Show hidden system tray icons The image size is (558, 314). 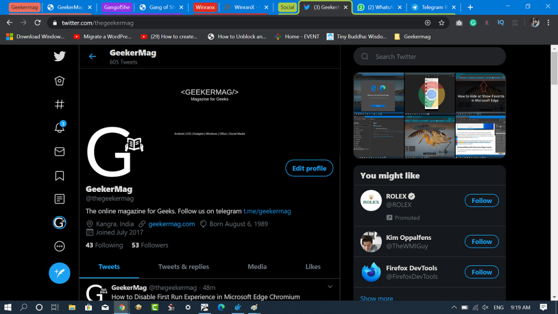454,307
